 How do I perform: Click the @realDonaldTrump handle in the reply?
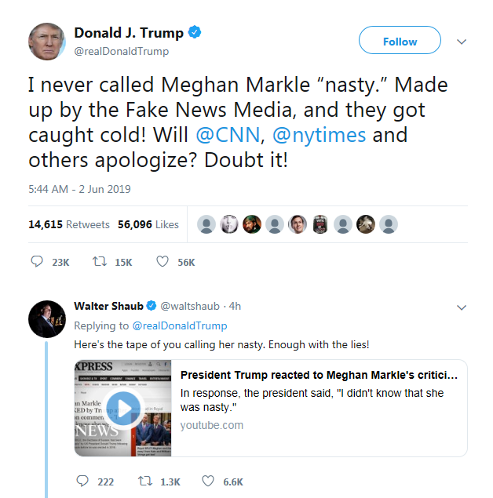(180, 325)
